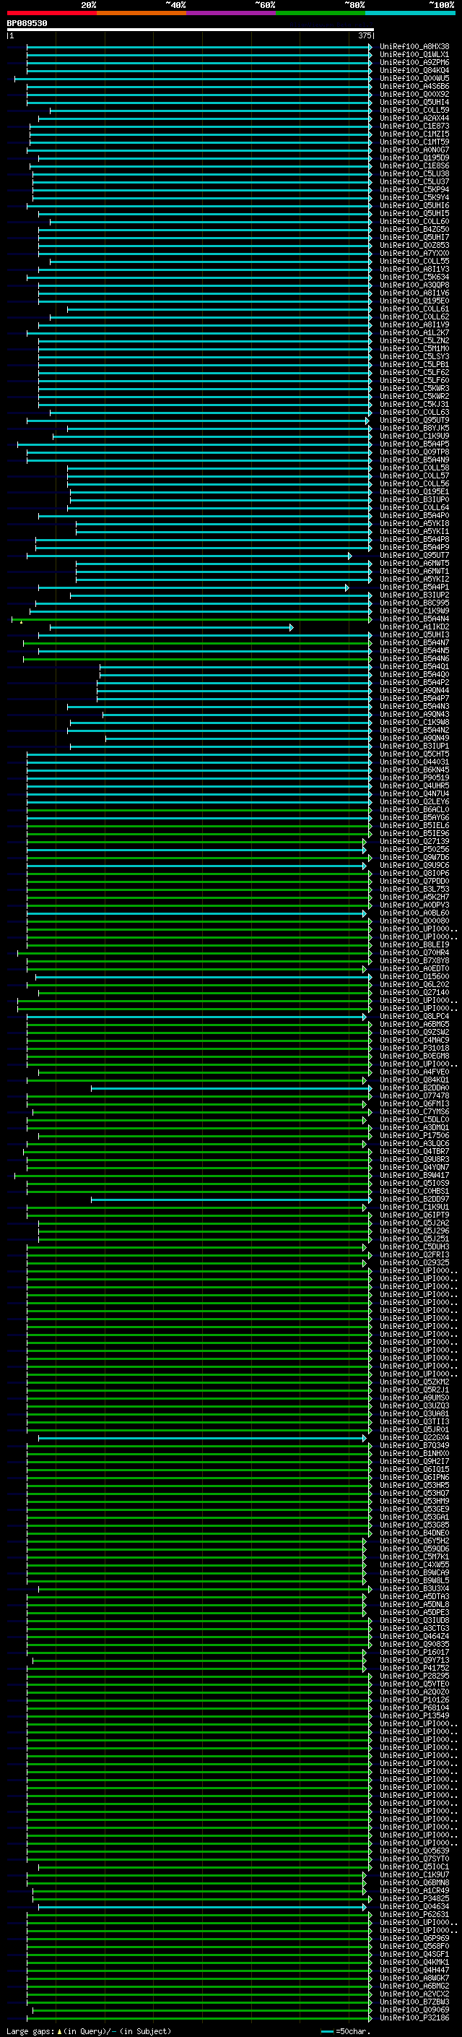Open the UniRef100_Q2FRI3 hit
Screen dimensions: 462x2037
tap(414, 1254)
